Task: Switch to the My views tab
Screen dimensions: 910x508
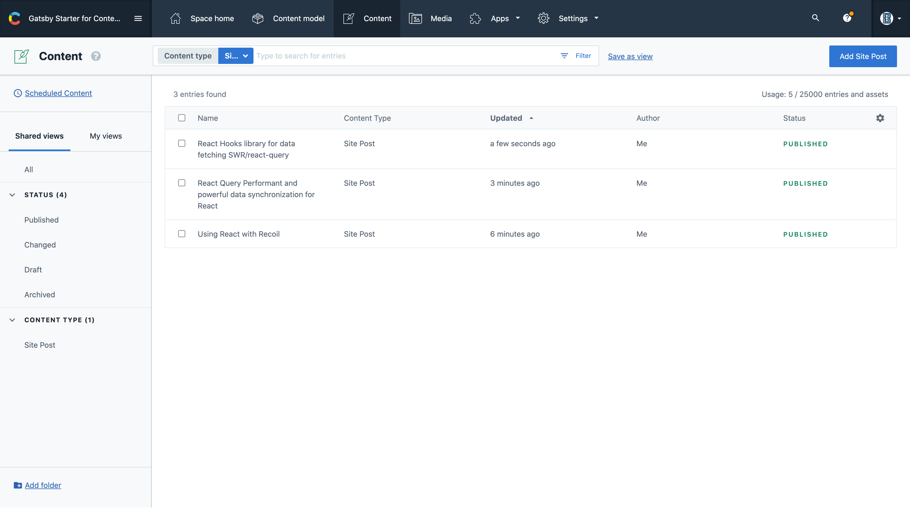Action: click(x=105, y=136)
